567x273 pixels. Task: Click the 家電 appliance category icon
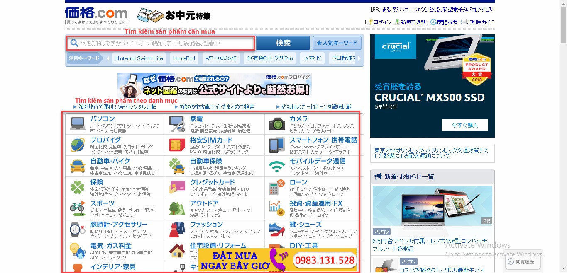pyautogui.click(x=177, y=124)
